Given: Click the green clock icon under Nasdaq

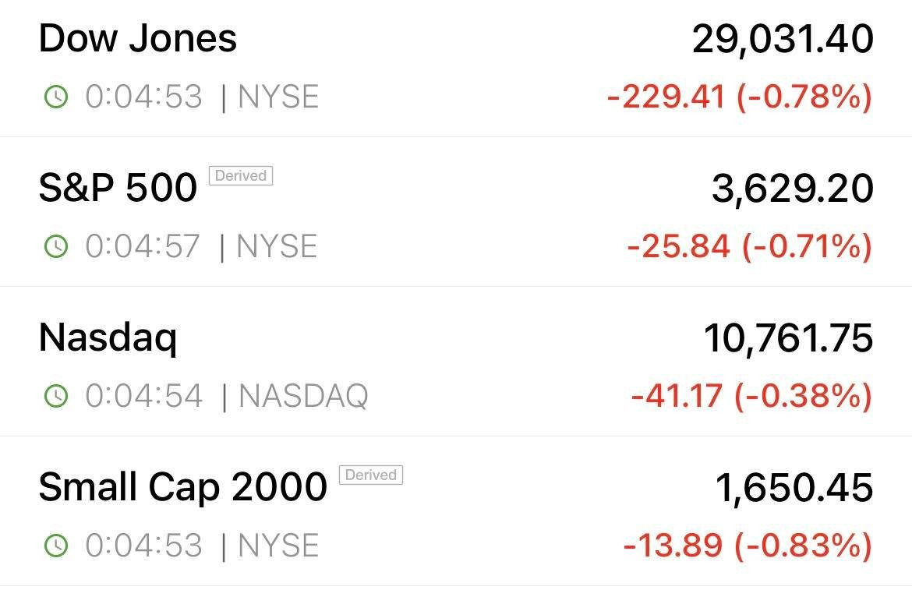Looking at the screenshot, I should tap(56, 396).
